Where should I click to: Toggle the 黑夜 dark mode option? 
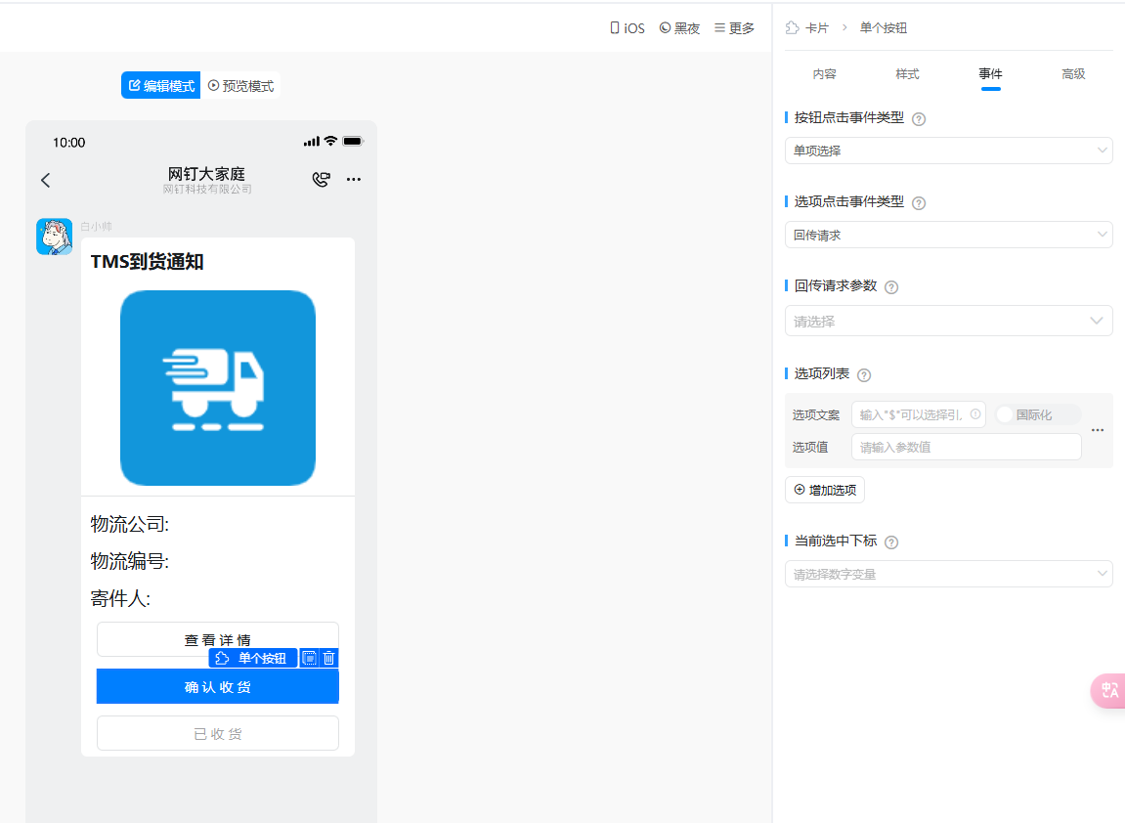click(679, 28)
